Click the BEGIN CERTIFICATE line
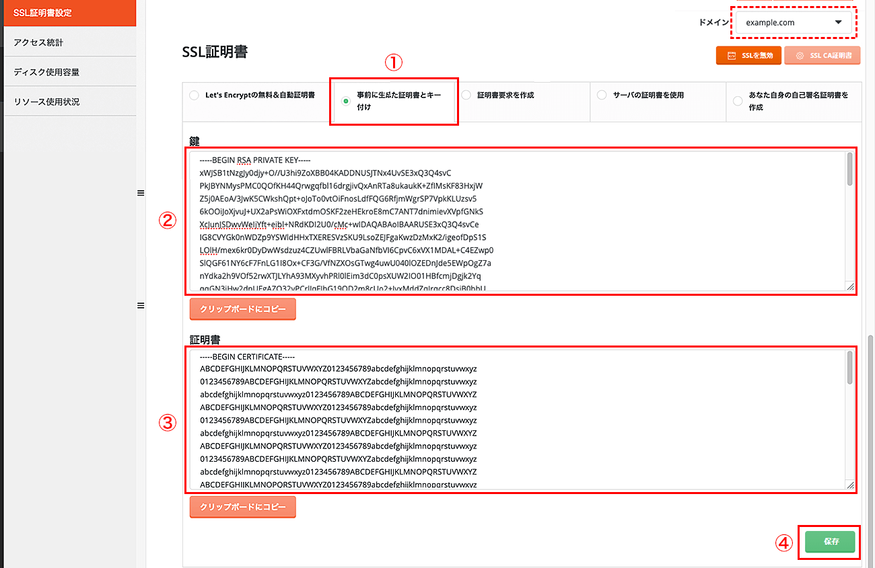This screenshot has height=568, width=875. pyautogui.click(x=248, y=356)
